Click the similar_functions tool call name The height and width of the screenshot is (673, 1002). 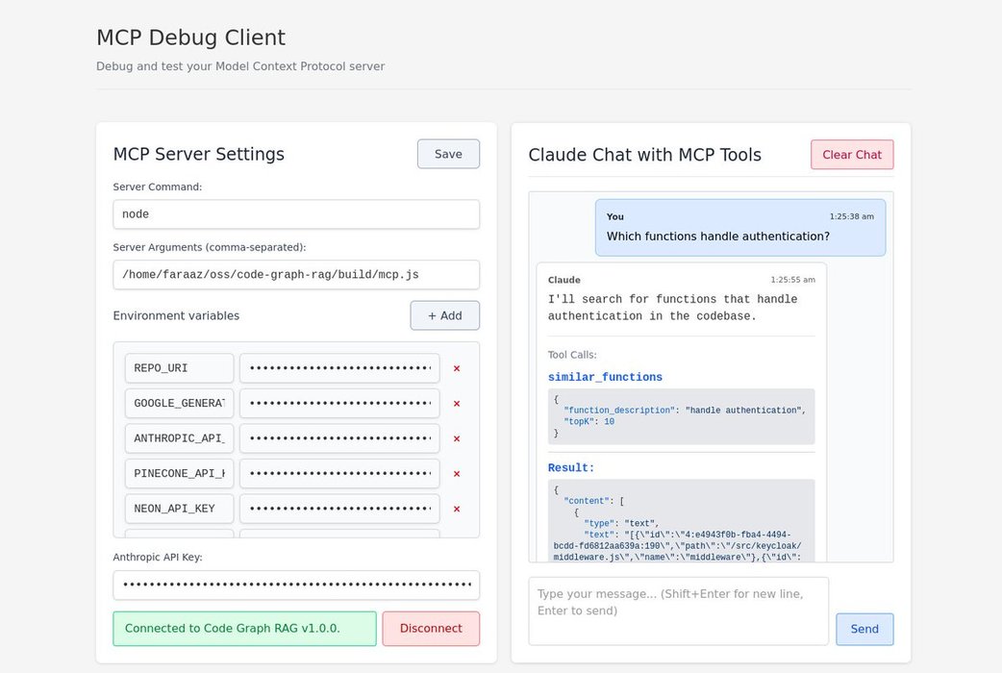(605, 378)
